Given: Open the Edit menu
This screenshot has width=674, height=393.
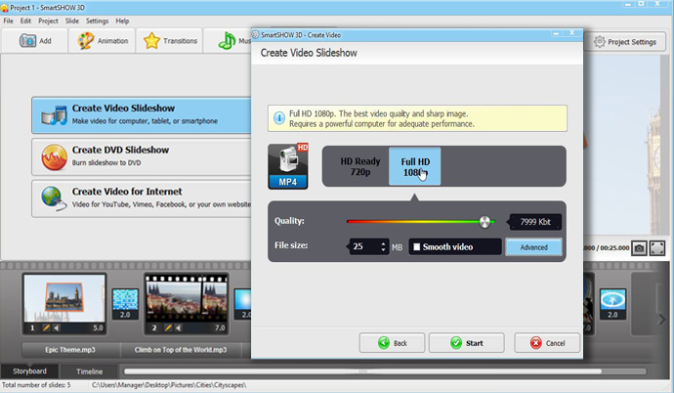Looking at the screenshot, I should click(x=25, y=21).
